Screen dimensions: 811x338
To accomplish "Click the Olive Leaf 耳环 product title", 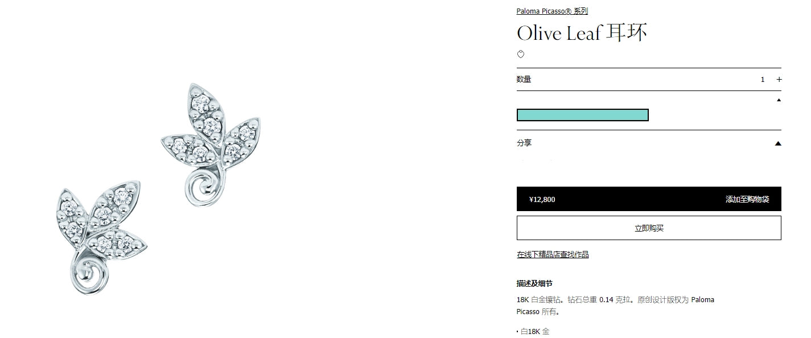I will [x=582, y=33].
